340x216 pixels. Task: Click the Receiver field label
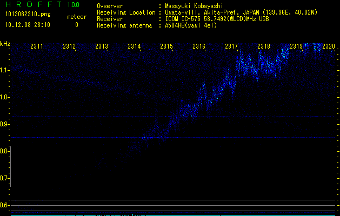110,19
